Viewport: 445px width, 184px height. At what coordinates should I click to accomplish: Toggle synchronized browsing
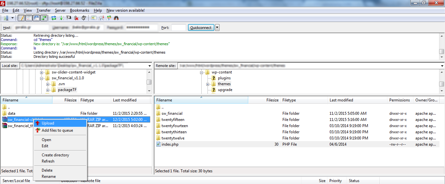[109, 18]
